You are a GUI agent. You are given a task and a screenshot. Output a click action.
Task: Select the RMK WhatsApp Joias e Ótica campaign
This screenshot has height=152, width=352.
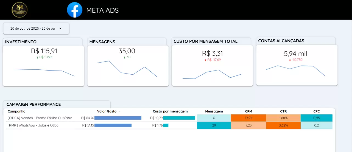pyautogui.click(x=33, y=125)
